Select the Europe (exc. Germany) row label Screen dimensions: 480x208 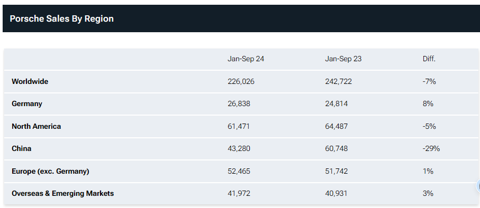pyautogui.click(x=50, y=172)
